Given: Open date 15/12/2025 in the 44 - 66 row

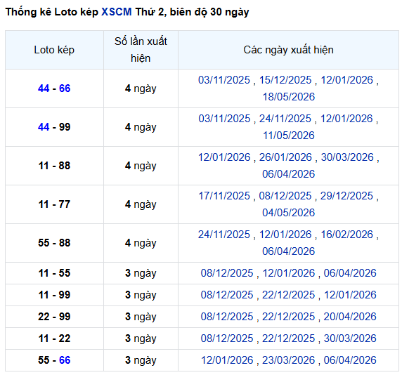Looking at the screenshot, I should tap(285, 80).
